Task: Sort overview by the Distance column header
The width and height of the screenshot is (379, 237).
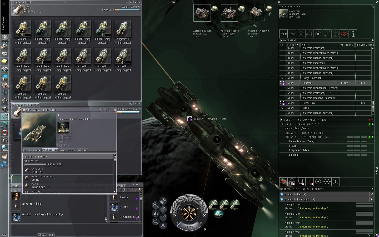Action: (x=293, y=45)
